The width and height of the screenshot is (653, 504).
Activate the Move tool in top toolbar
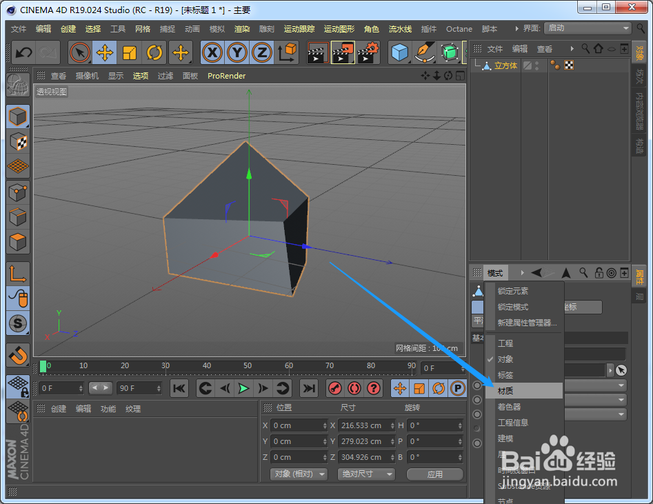point(105,52)
